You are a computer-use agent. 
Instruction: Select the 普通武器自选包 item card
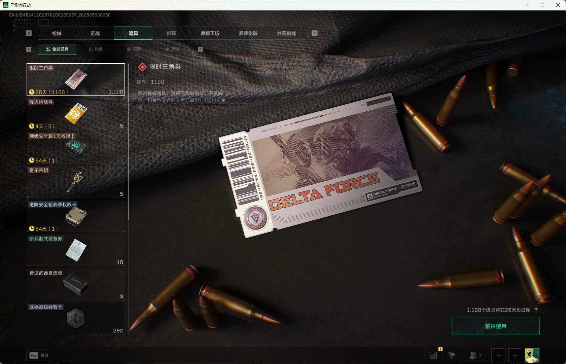[76, 285]
